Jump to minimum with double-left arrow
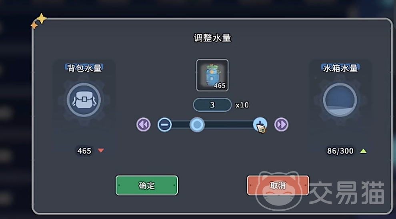 (x=144, y=124)
